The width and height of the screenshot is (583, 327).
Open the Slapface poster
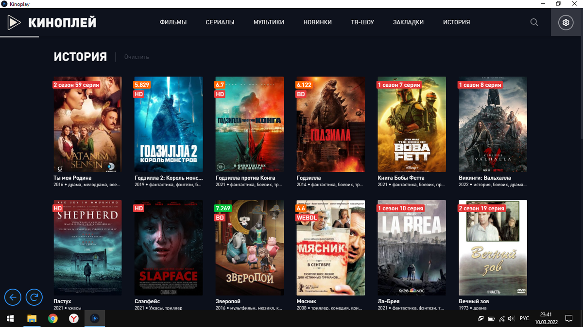coord(169,248)
